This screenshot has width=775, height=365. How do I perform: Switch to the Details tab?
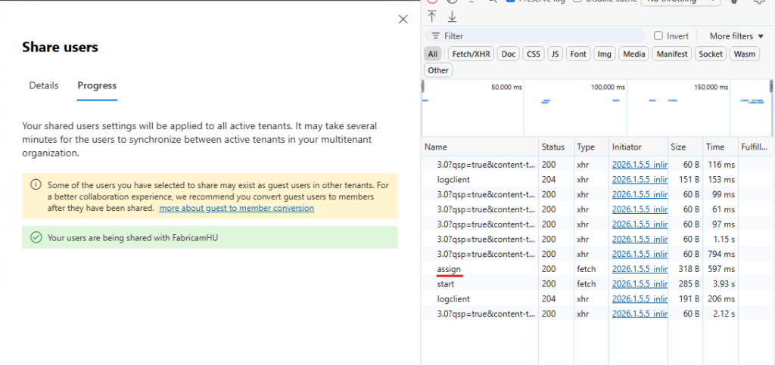44,85
